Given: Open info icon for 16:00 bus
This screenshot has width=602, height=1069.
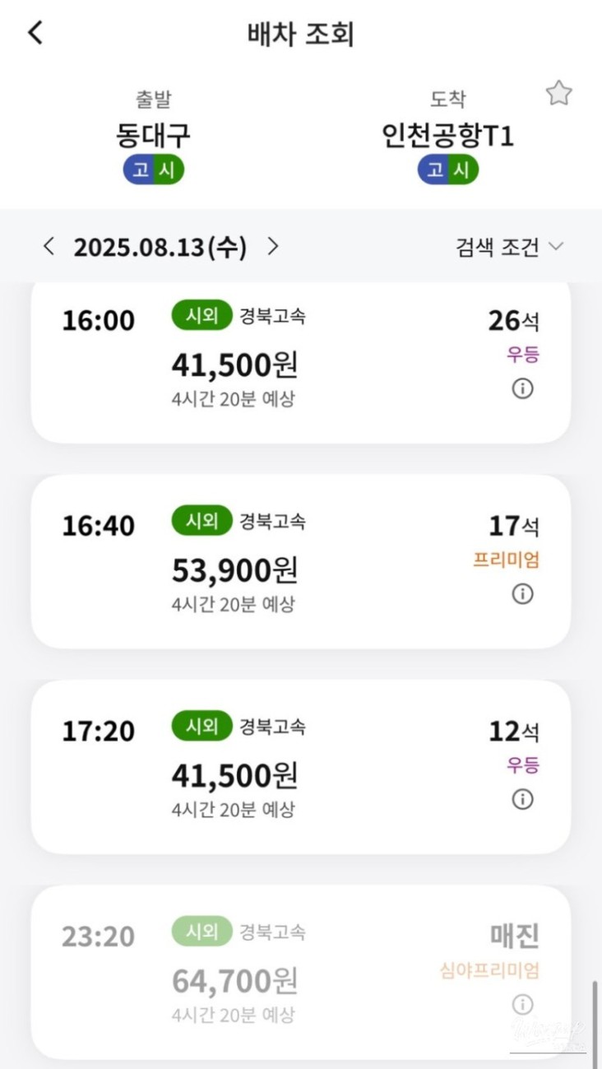Looking at the screenshot, I should tap(522, 388).
